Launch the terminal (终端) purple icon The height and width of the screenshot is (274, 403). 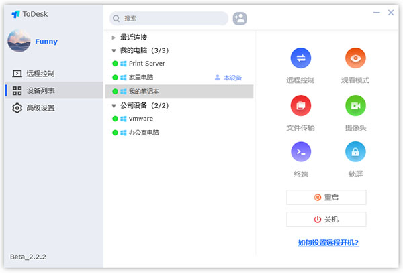click(x=300, y=153)
